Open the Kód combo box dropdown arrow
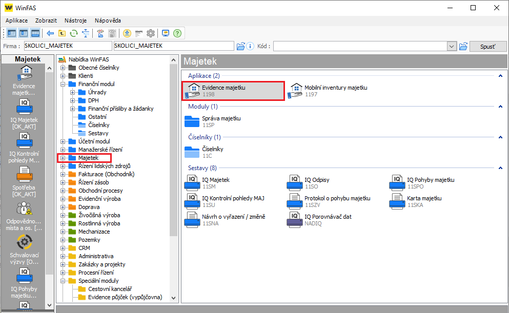This screenshot has height=313, width=509. click(x=452, y=46)
